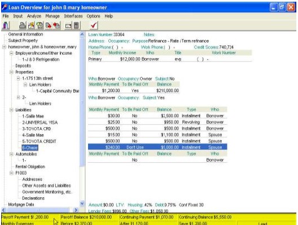Open the Analyze menu

point(34,16)
